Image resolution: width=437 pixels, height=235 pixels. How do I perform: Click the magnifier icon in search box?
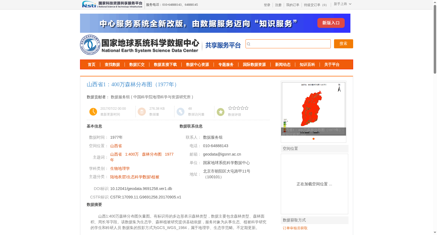click(x=249, y=44)
